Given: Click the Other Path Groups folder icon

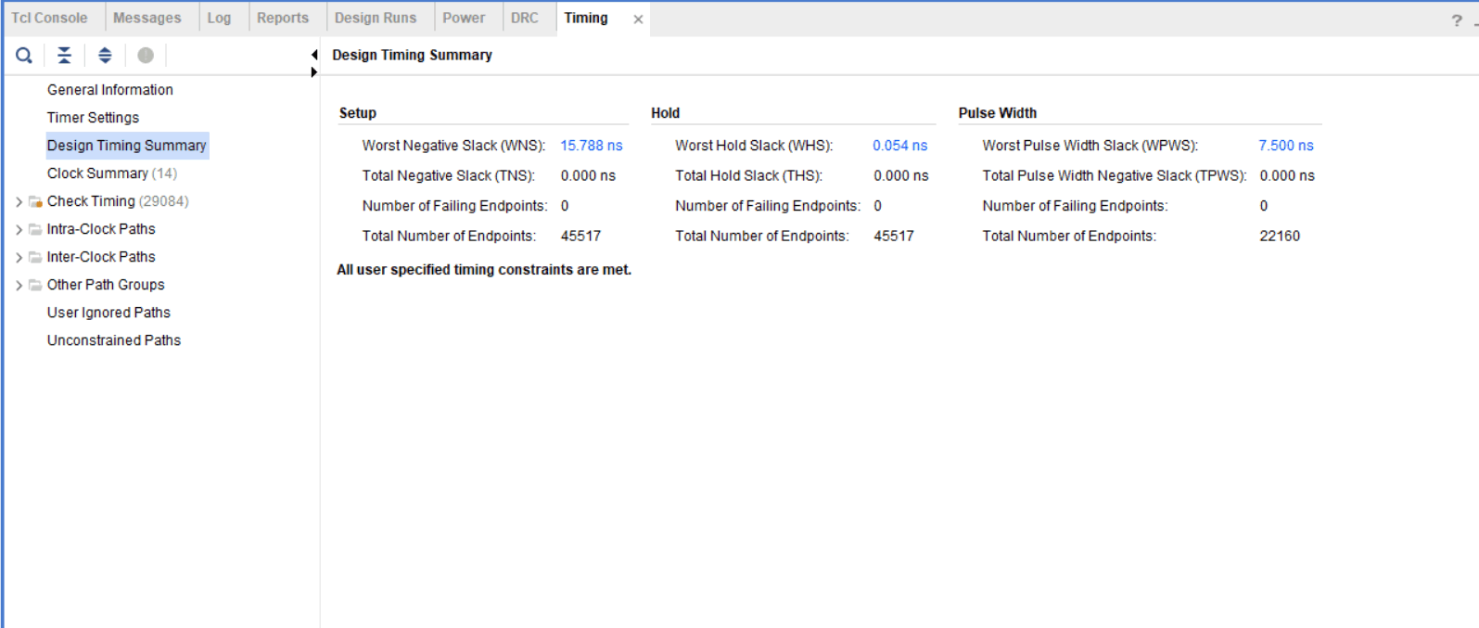Looking at the screenshot, I should (x=35, y=285).
